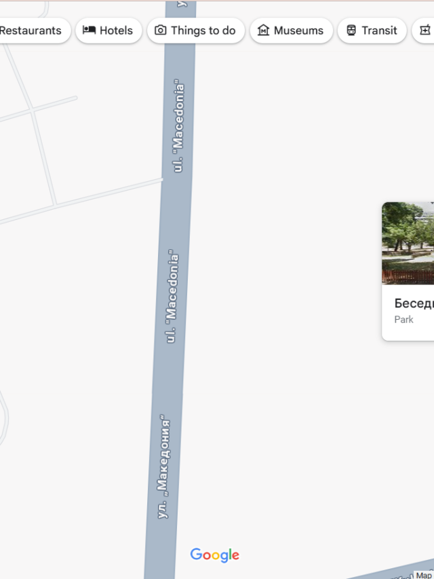This screenshot has height=579, width=434.
Task: Click the middle ul. "Macedonia" street label
Action: click(172, 297)
